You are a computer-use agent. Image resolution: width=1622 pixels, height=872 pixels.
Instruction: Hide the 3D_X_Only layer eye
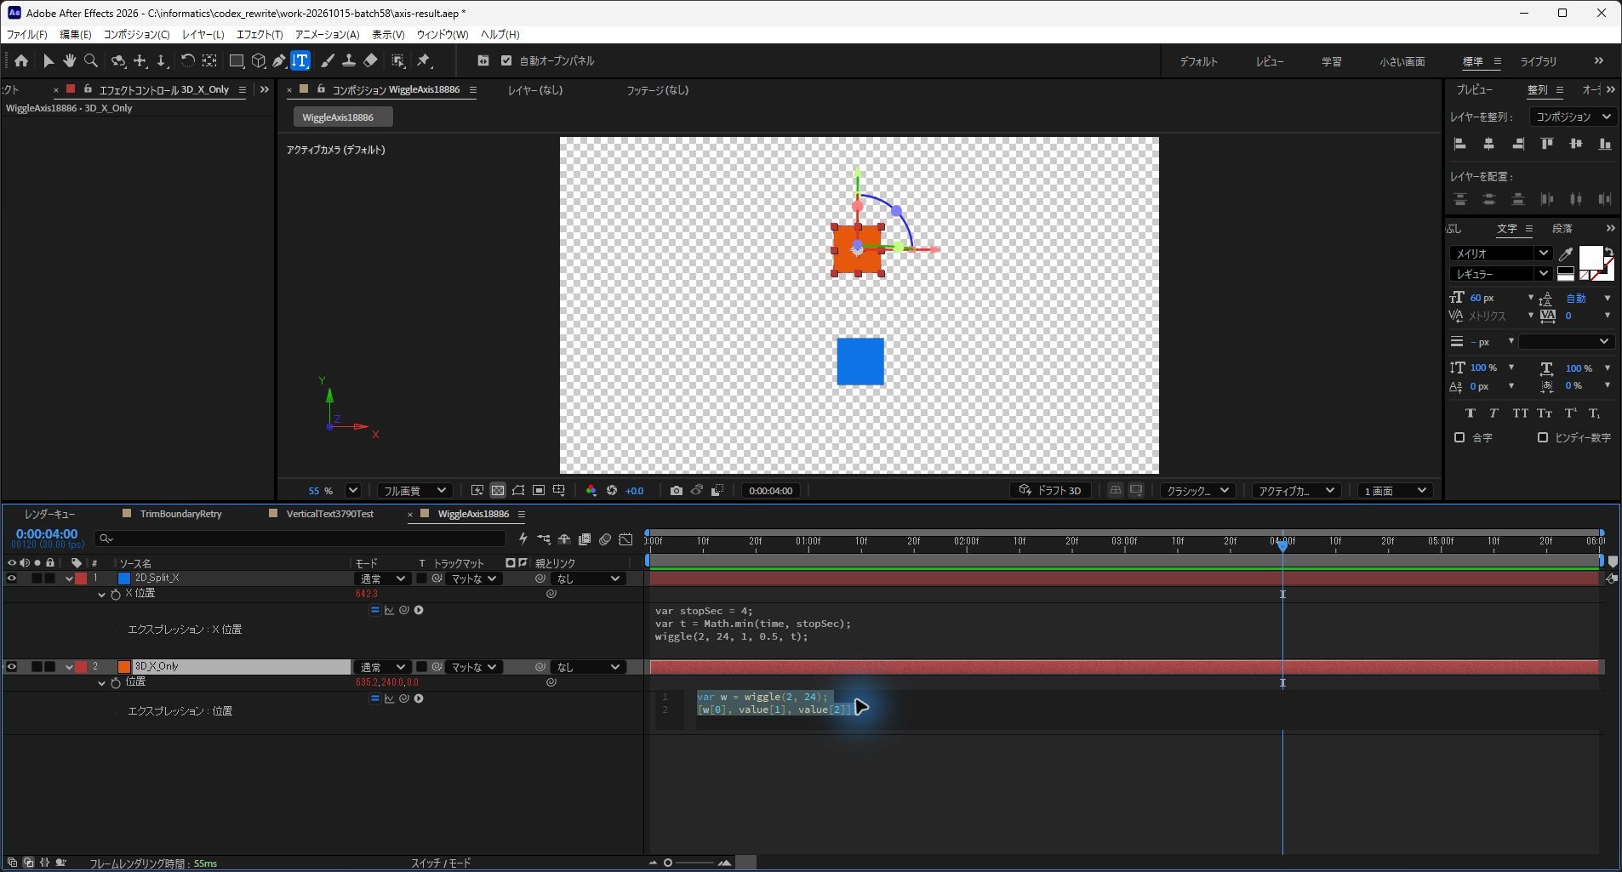[12, 667]
